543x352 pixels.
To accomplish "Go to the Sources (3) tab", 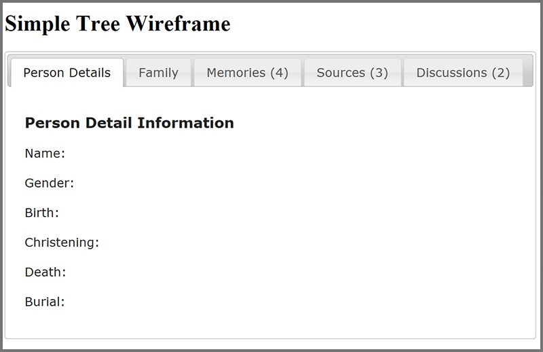I will (x=352, y=73).
